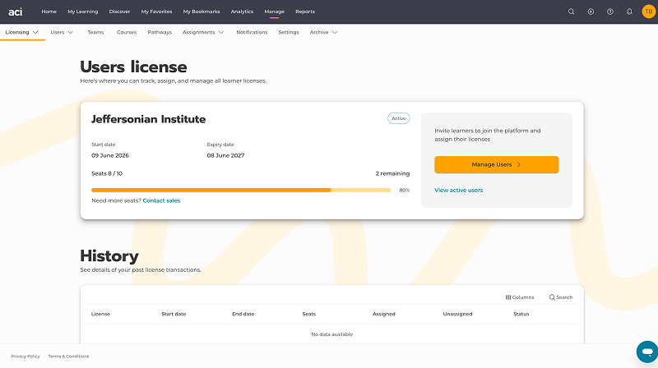Sort by Assigned column header
Viewport: 658px width, 368px height.
[384, 314]
